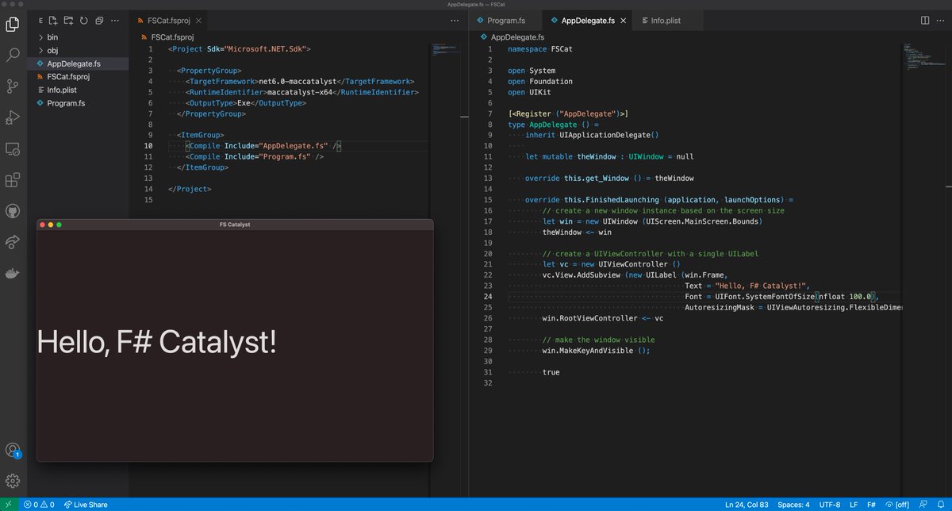Image resolution: width=952 pixels, height=511 pixels.
Task: Open the Run and Debug view
Action: [x=13, y=117]
